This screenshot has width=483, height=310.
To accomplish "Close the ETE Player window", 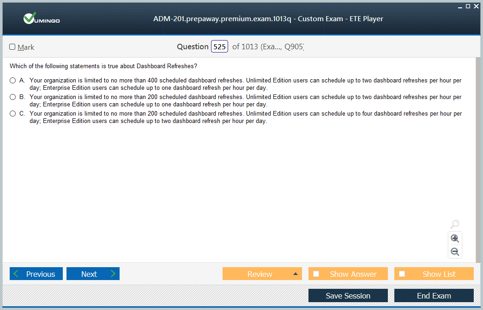I will (476, 6).
